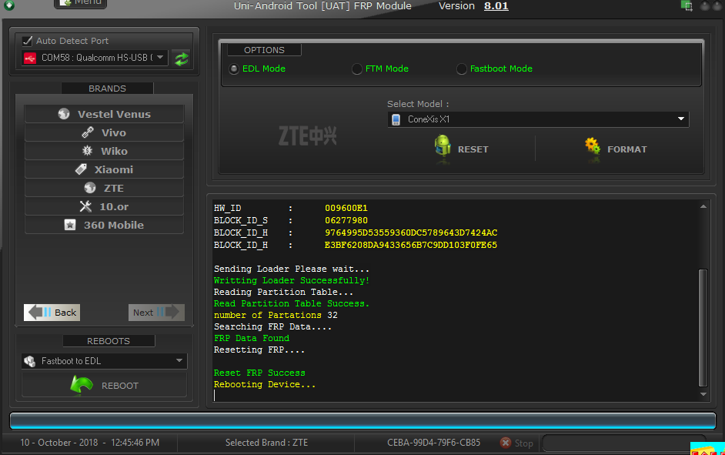
Task: Click the green refresh ports icon
Action: point(182,59)
